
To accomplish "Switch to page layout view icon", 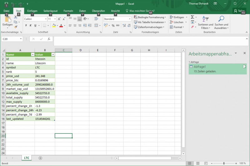I will [x=198, y=163].
